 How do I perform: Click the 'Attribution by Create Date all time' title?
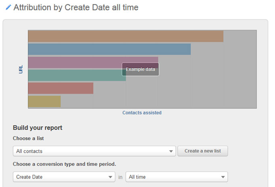tap(76, 8)
